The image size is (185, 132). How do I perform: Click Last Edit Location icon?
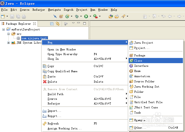click(164, 16)
